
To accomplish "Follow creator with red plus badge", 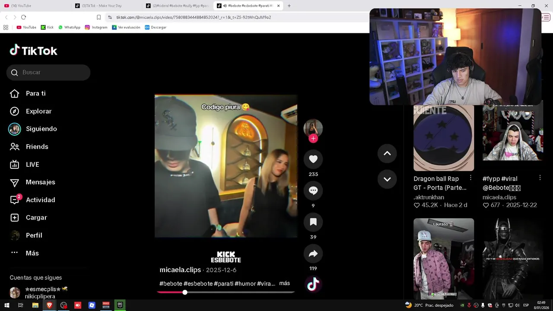I will pyautogui.click(x=313, y=138).
